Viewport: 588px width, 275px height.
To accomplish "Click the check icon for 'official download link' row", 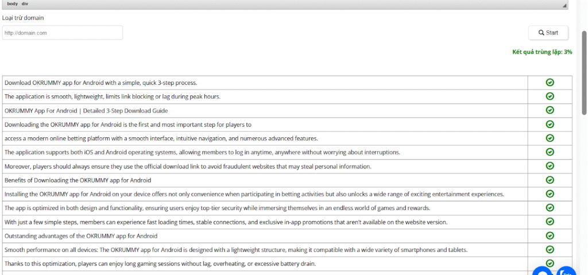I will [550, 166].
